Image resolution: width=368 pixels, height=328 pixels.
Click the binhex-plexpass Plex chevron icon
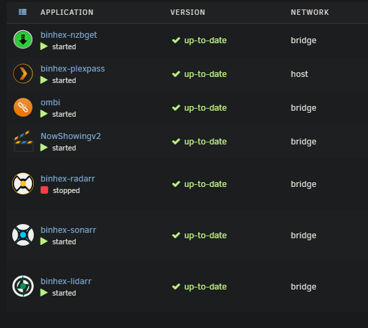[23, 74]
